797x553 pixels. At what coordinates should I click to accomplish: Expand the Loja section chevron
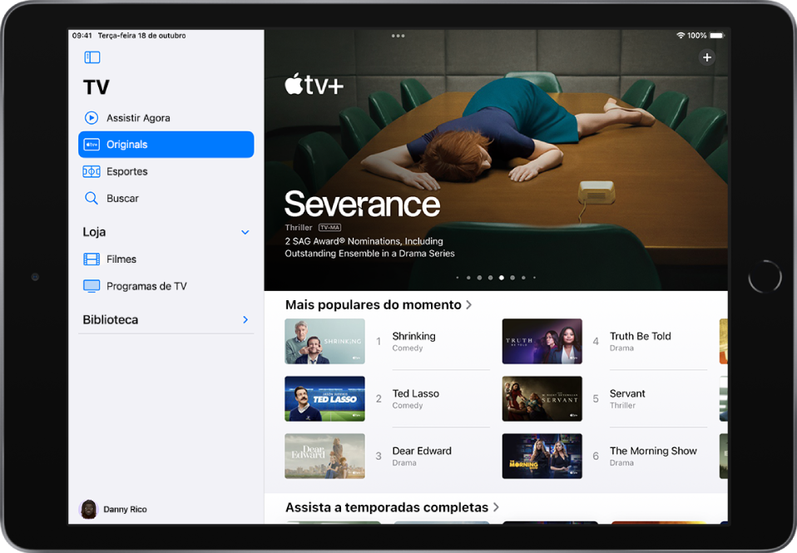click(x=245, y=232)
